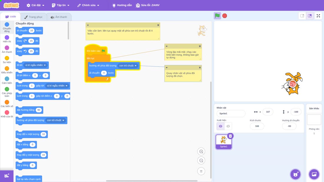Screen dimensions: 324x182
Task: Open Hướng dẫn tutorials
Action: (x=122, y=5)
